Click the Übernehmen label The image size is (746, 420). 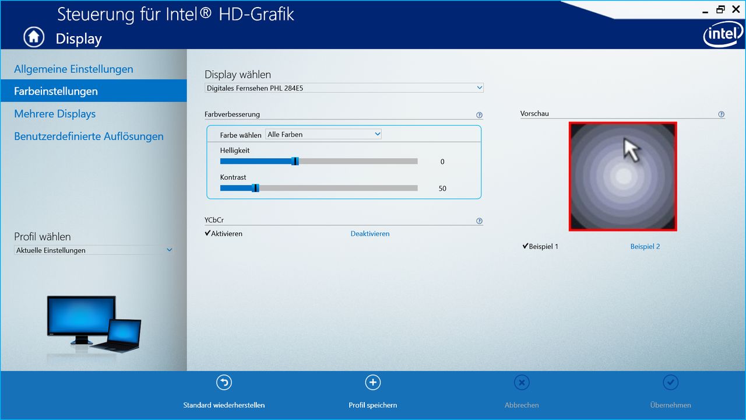671,405
